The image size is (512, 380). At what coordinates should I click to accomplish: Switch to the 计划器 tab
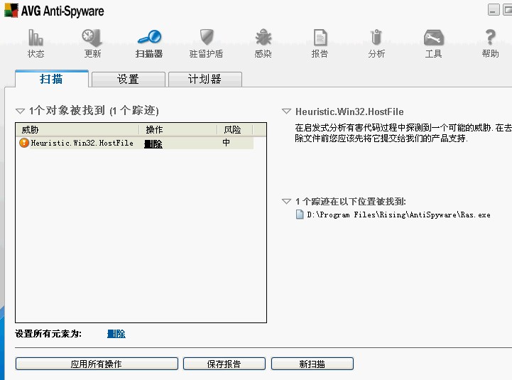point(205,79)
